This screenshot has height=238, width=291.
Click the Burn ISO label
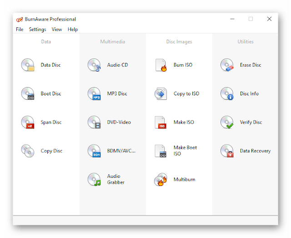point(183,65)
